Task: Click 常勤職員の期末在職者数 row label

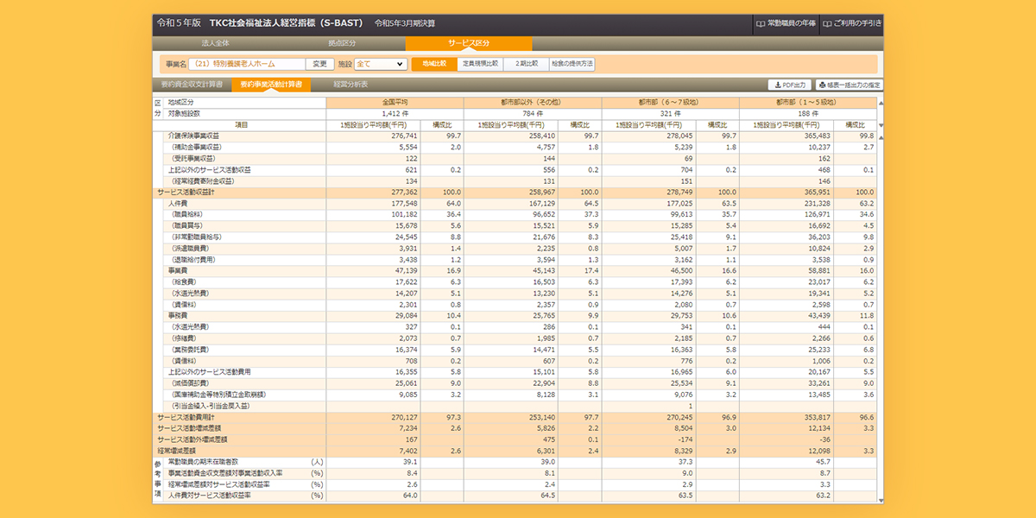Action: (202, 462)
